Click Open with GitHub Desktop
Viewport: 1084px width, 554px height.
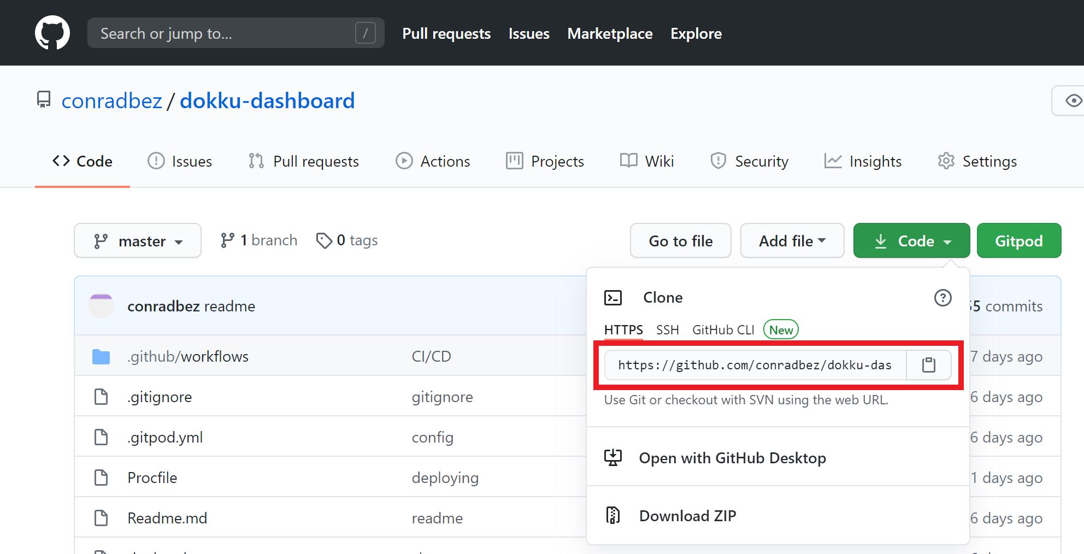pos(732,458)
